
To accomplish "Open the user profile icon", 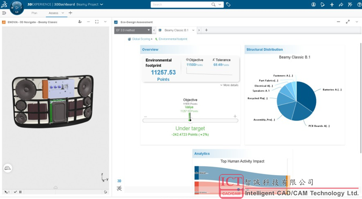I will pos(313,4).
